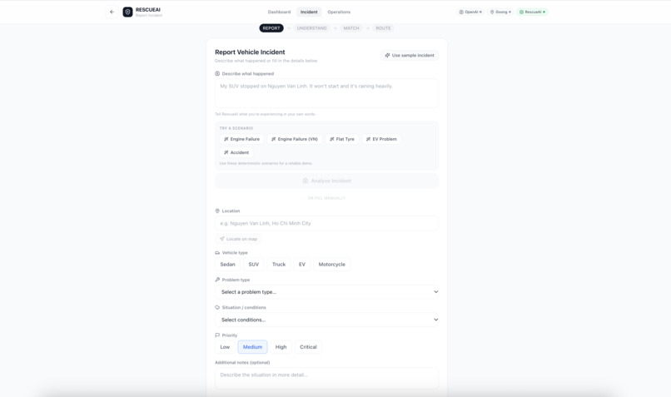Select EV vehicle type

(x=302, y=265)
